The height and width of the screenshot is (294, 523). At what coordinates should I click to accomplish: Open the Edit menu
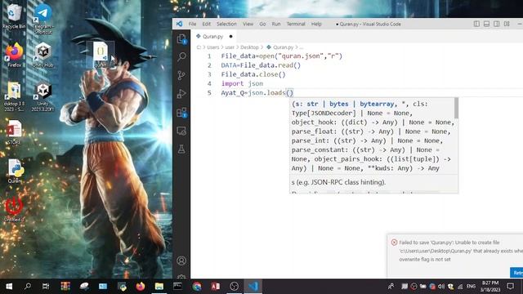click(x=206, y=24)
